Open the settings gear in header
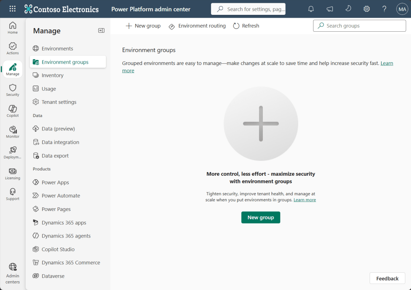This screenshot has width=411, height=290. [366, 9]
